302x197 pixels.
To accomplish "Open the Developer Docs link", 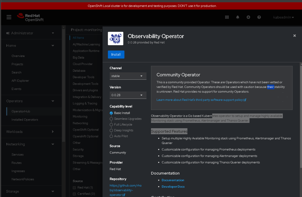I will tap(173, 187).
